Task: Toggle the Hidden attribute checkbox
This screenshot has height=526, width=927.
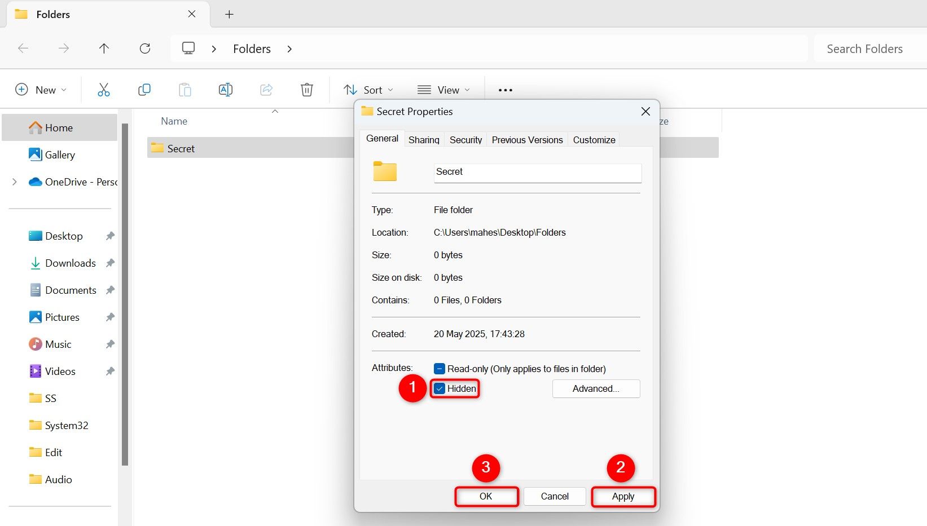Action: (440, 388)
